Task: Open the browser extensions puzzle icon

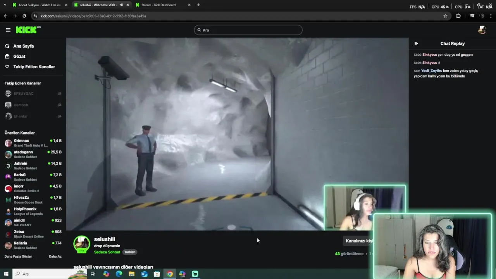Action: point(458,16)
